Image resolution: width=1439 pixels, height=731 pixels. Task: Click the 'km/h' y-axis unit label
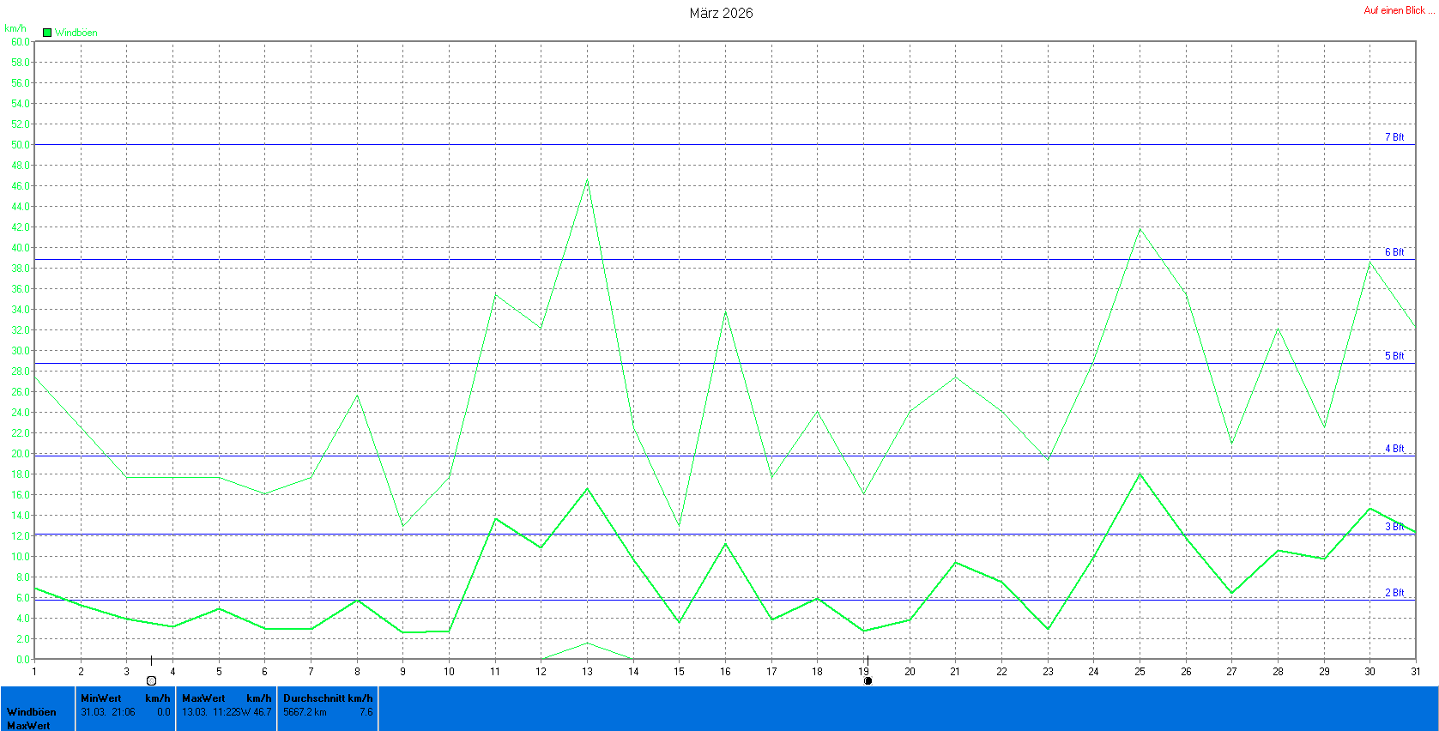15,28
